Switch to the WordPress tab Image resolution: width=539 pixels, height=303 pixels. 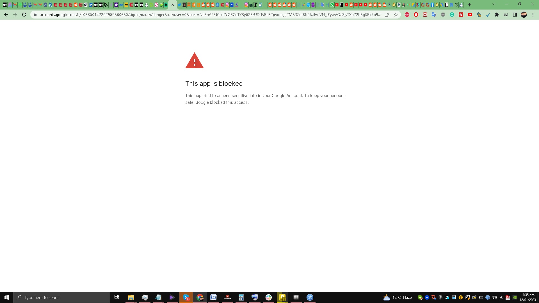click(51, 5)
